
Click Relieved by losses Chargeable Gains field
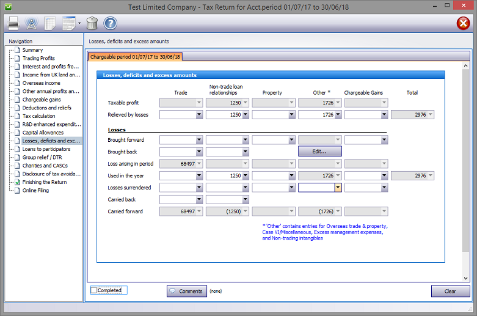pyautogui.click(x=363, y=114)
